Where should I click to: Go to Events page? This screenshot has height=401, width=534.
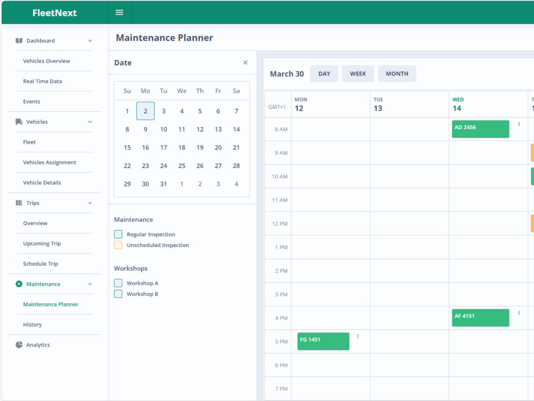tap(32, 102)
